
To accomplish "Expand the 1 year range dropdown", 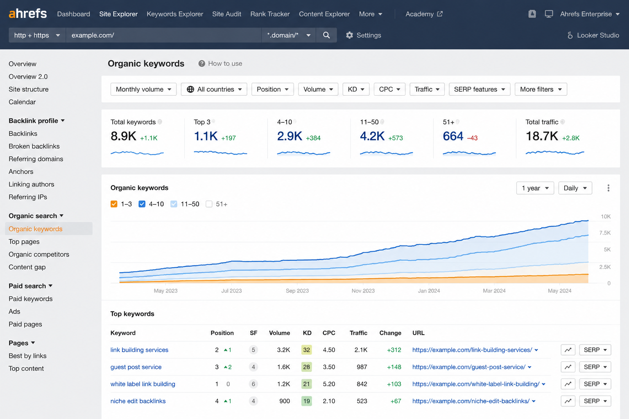I will pos(535,188).
